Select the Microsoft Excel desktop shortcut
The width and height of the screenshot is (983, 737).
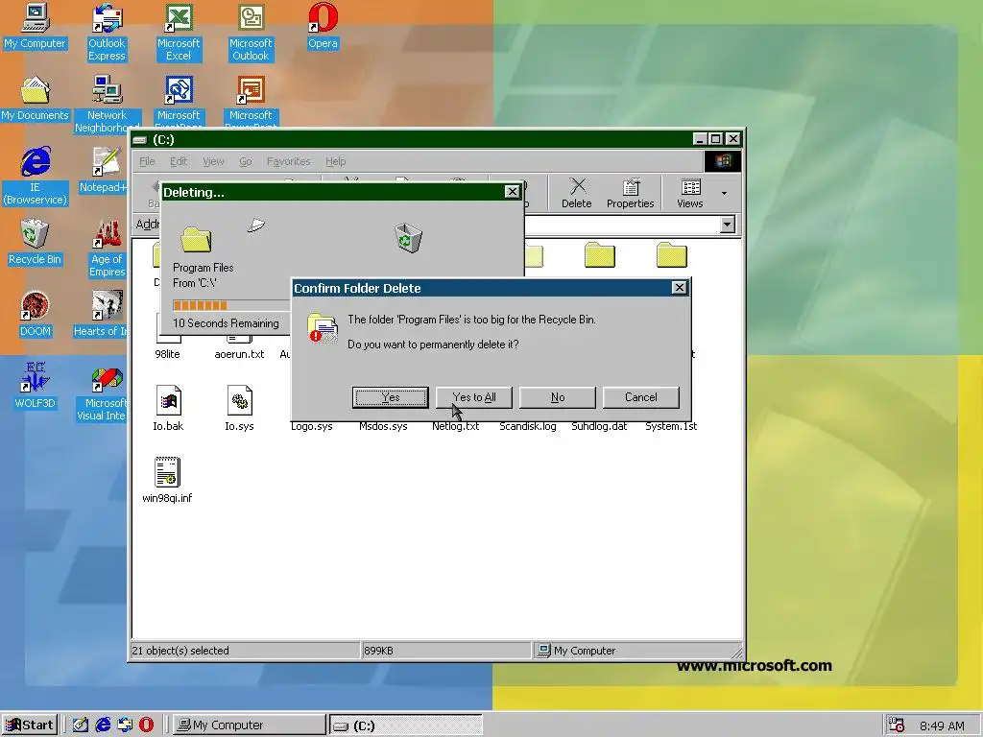tap(178, 33)
